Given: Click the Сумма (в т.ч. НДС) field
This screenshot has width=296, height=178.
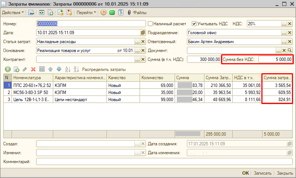Looking at the screenshot, I should pos(204,59).
